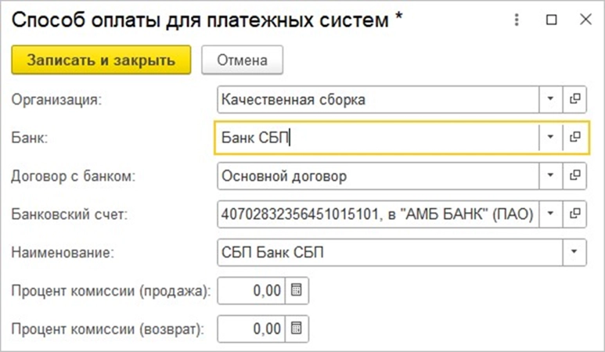
Task: Open the Договор с банком dropdown
Action: pos(549,175)
